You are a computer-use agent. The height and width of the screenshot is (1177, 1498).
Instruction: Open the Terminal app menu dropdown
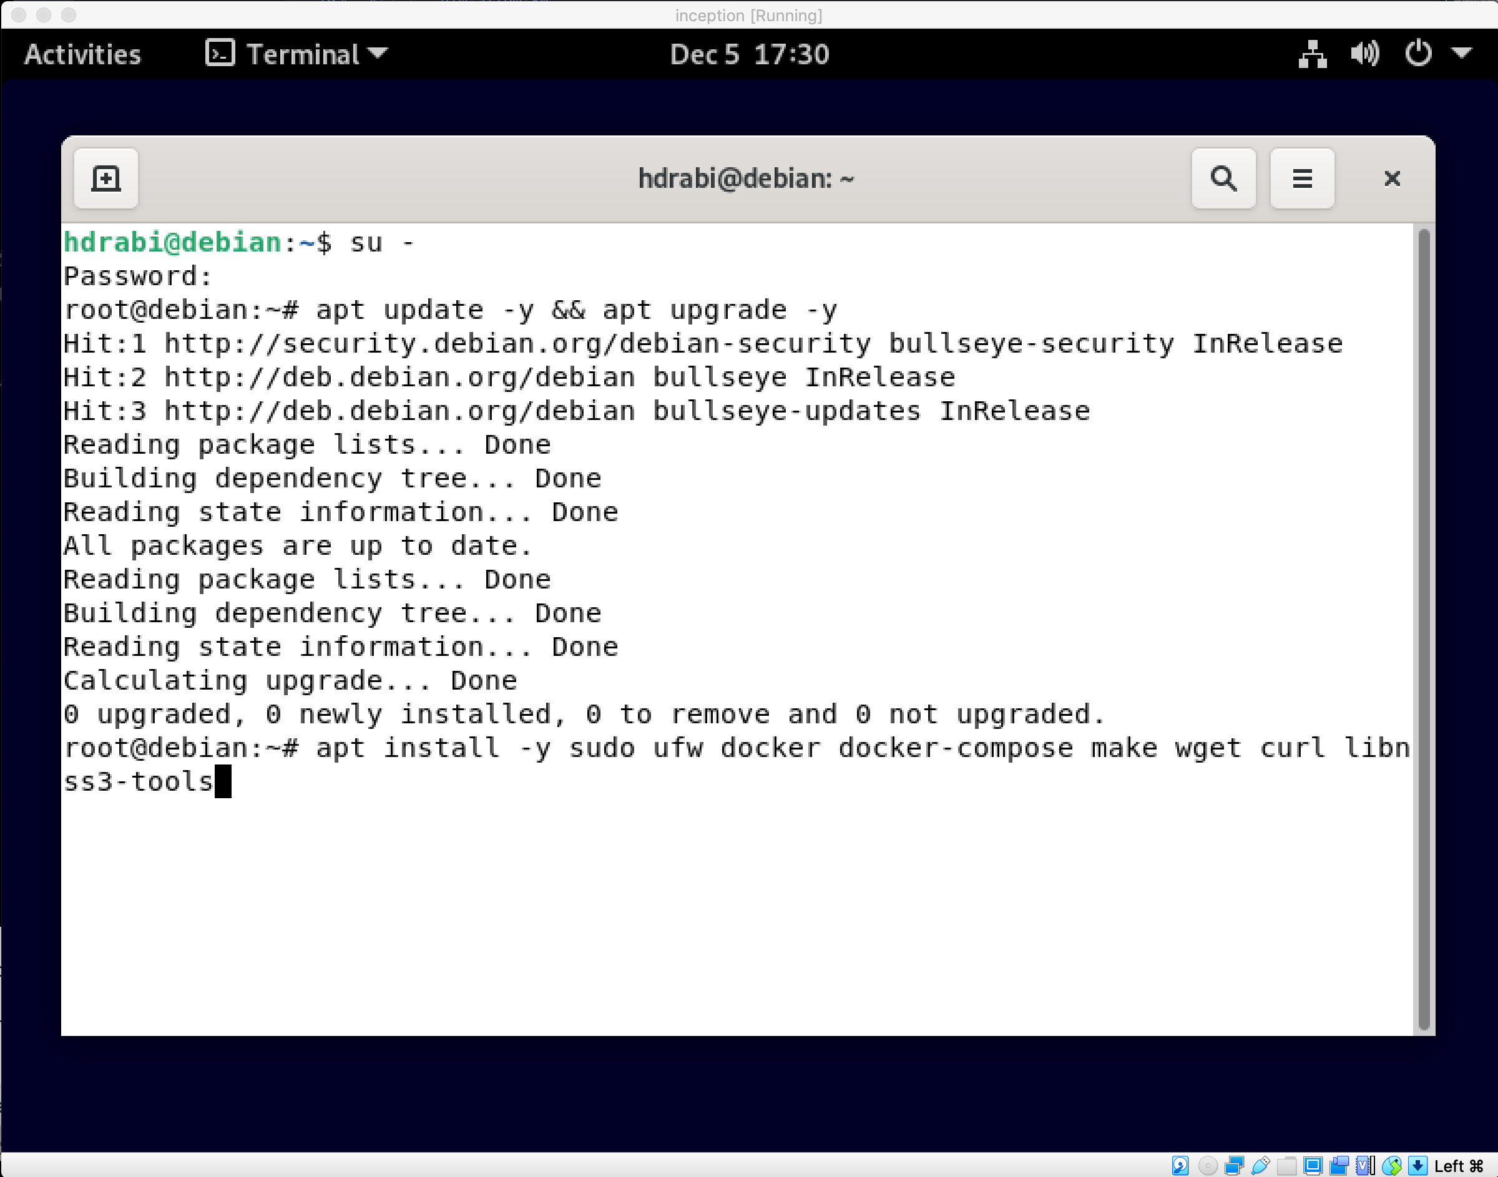[x=297, y=54]
